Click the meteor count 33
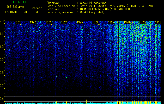The width and height of the screenshot is (164, 104). coord(38,12)
